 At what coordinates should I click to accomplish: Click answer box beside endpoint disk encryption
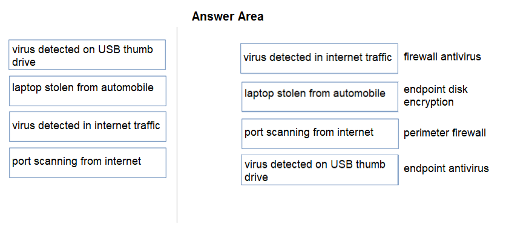[x=320, y=97]
